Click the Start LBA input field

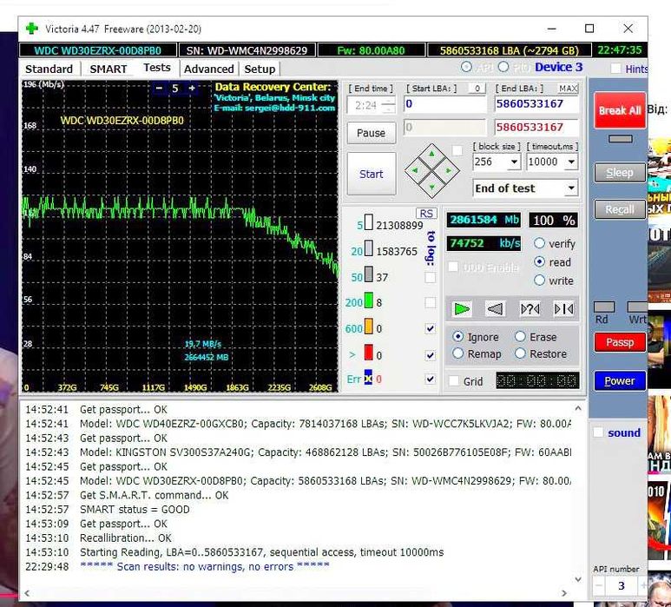(x=444, y=104)
